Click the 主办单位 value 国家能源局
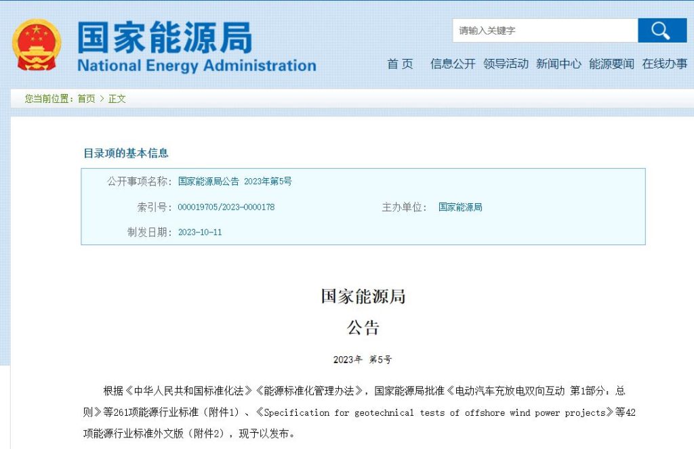This screenshot has height=449, width=694. (460, 207)
